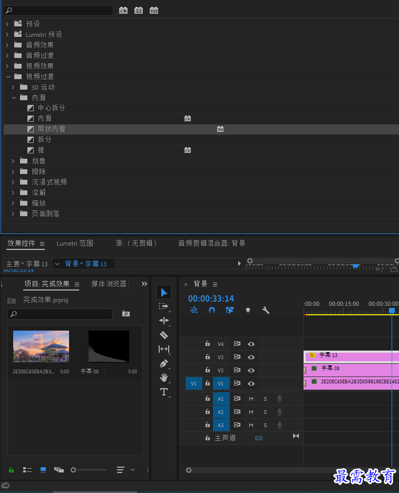Screen dimensions: 399x493
Task: Open 音频剪辑混合器: 背景 tab
Action: point(211,244)
